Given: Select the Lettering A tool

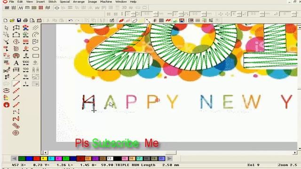Looking at the screenshot, I should click(x=16, y=62).
